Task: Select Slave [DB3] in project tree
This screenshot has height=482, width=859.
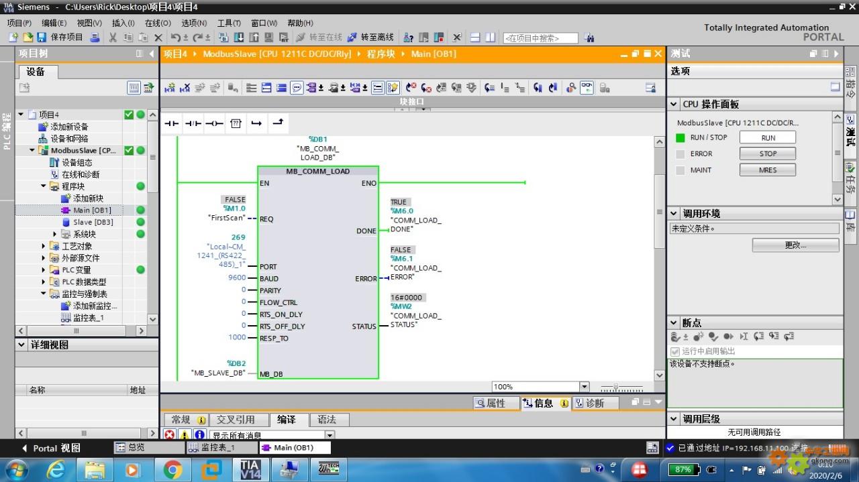Action: 93,222
